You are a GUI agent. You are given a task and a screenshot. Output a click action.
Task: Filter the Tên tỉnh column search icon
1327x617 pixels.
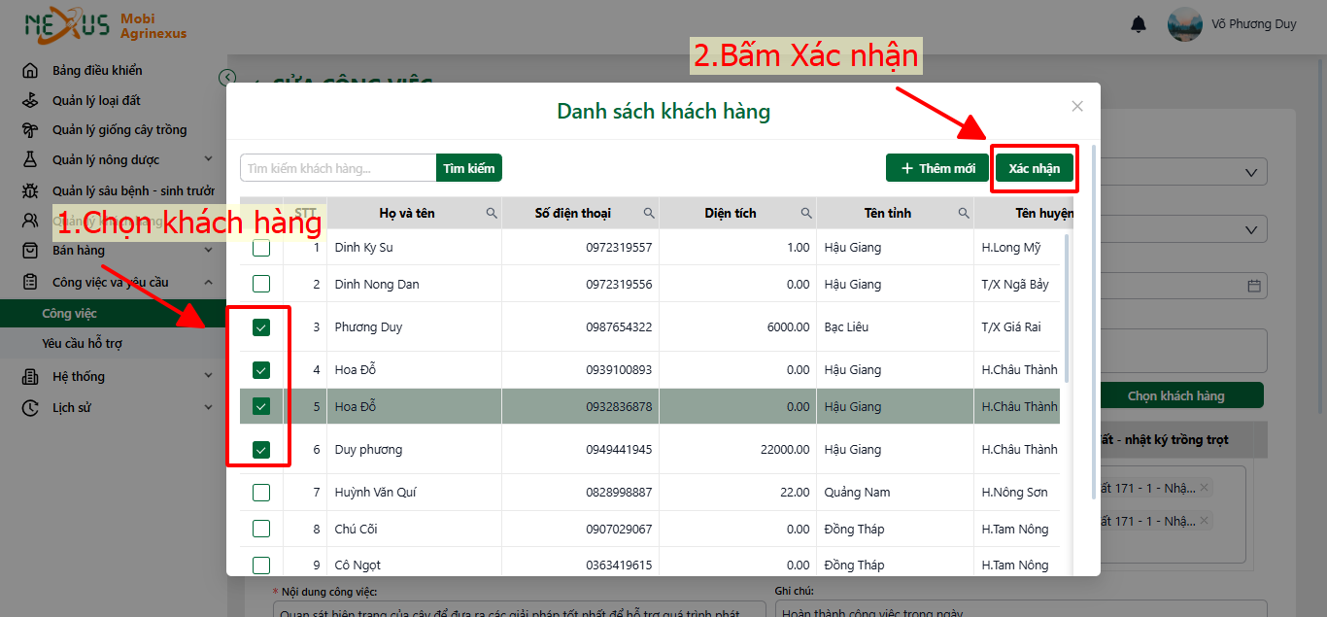[x=965, y=213]
